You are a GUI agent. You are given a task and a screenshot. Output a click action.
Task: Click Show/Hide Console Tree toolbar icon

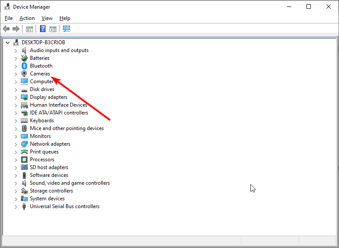point(30,29)
